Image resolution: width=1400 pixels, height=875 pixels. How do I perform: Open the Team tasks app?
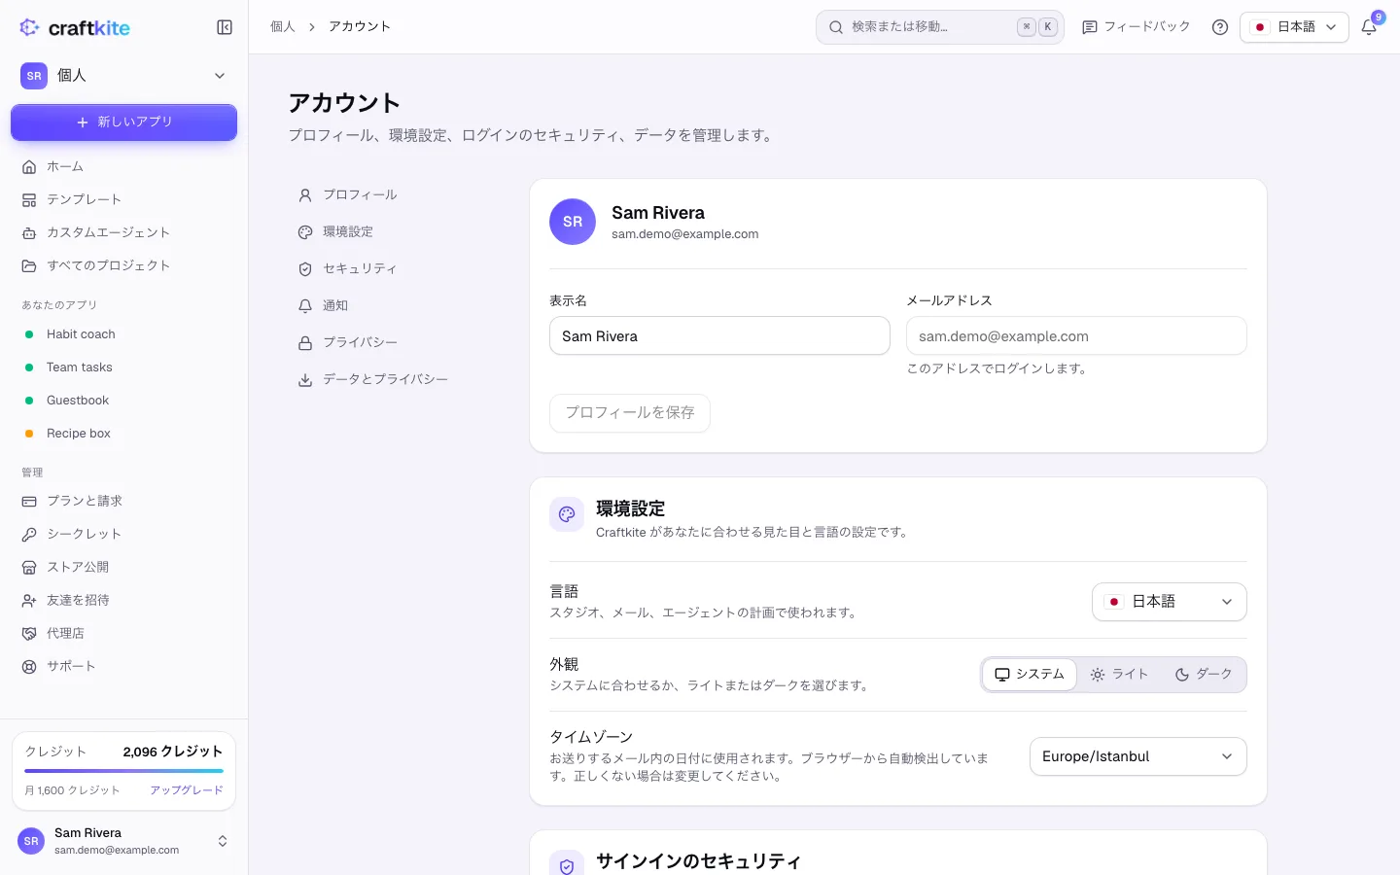123,367
